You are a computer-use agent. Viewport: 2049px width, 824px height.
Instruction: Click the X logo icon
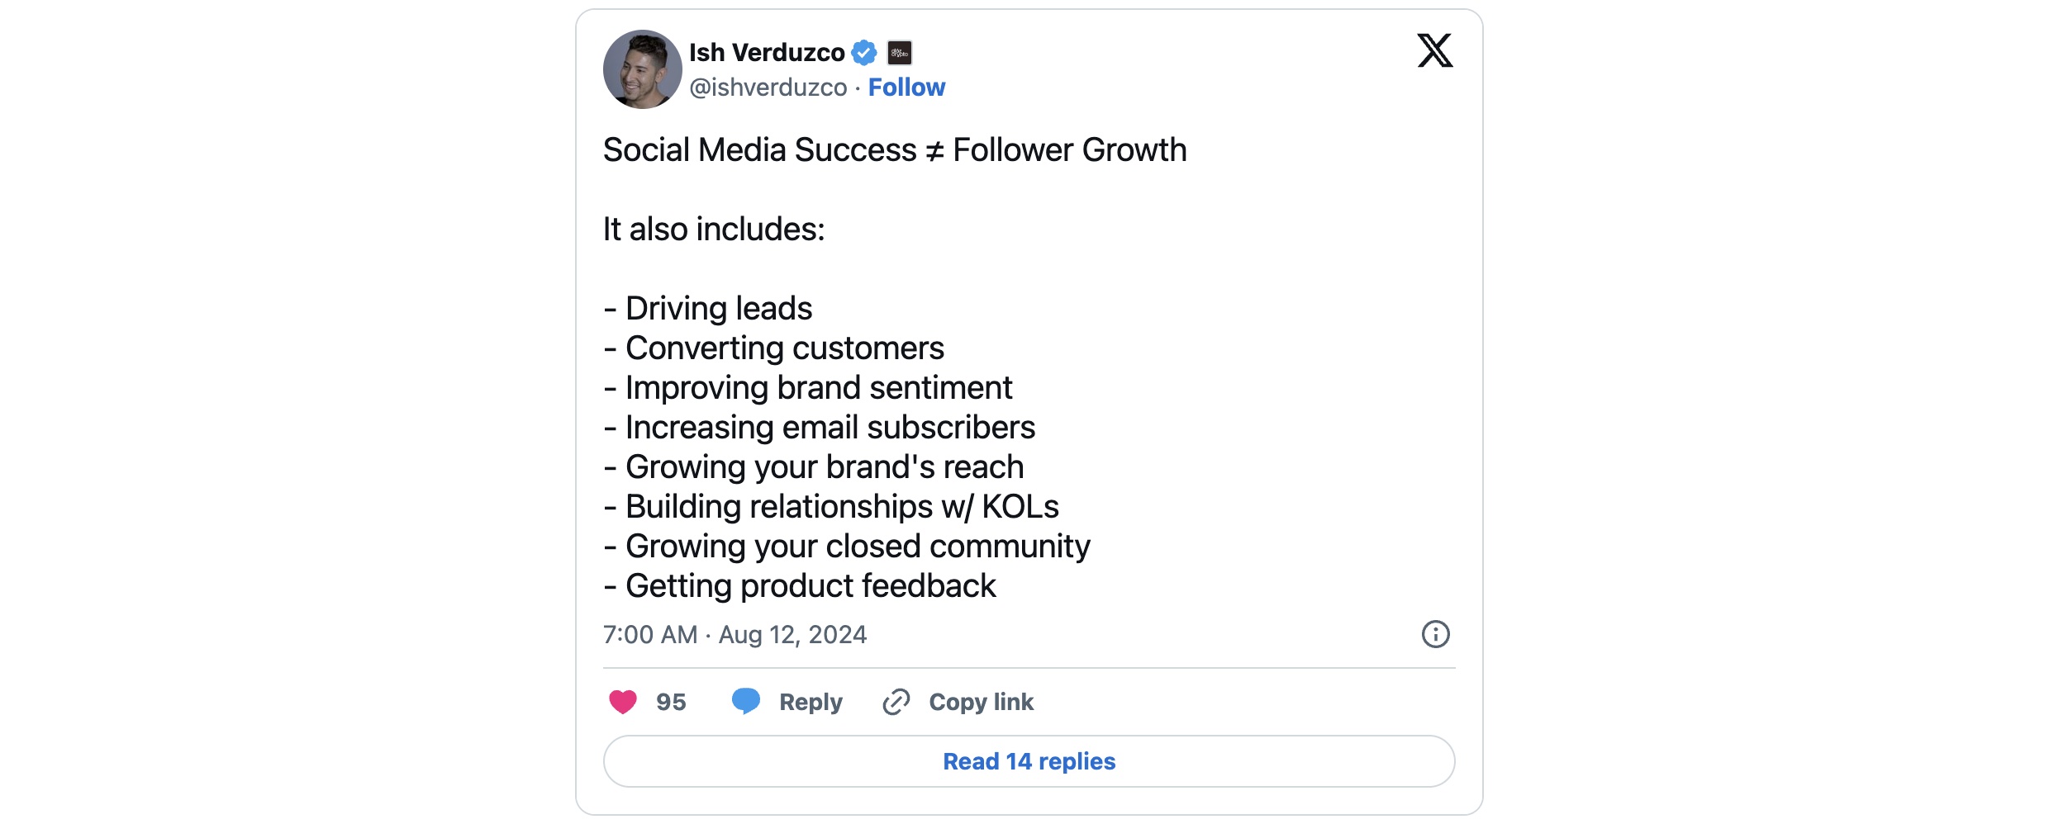(x=1435, y=50)
